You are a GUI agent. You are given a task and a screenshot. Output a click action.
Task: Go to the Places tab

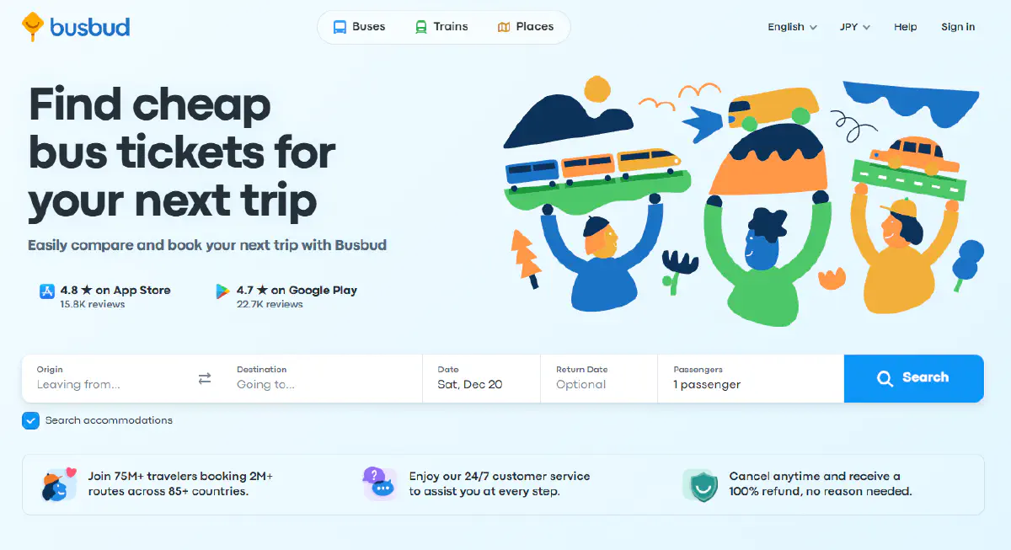(525, 27)
